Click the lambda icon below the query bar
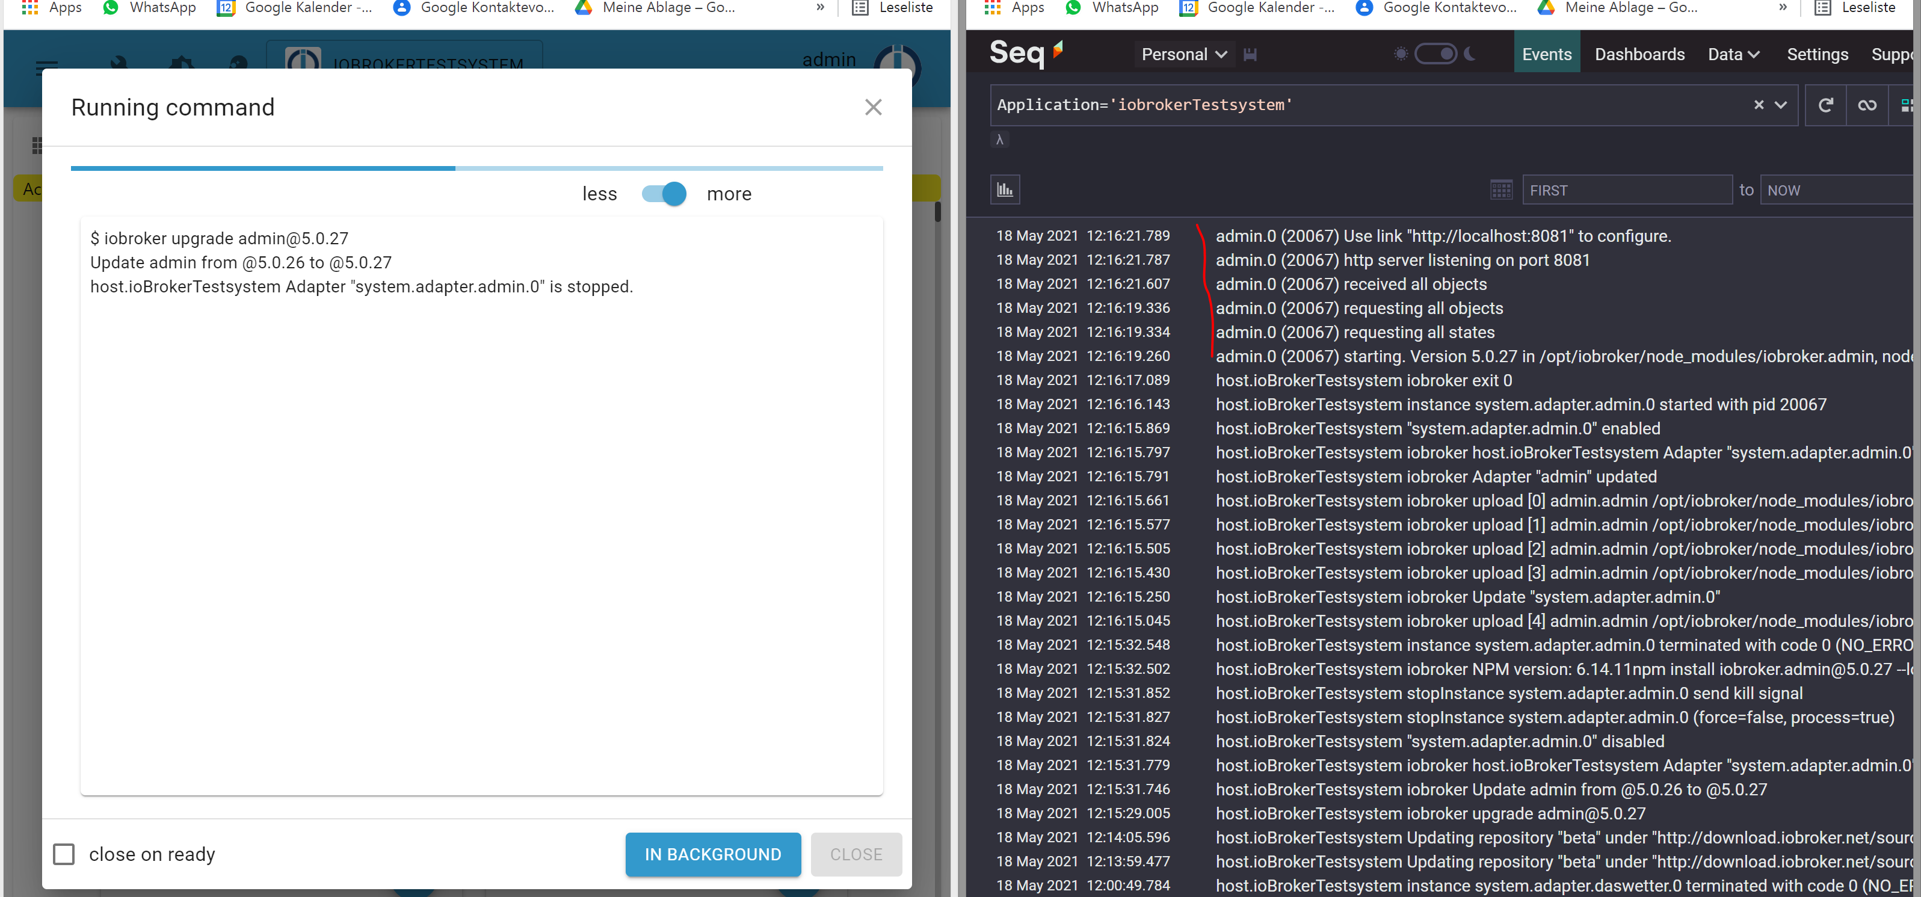 pyautogui.click(x=1000, y=140)
